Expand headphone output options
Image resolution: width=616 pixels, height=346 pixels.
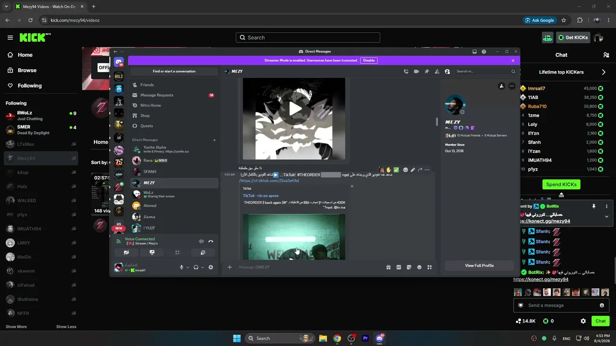click(x=202, y=267)
